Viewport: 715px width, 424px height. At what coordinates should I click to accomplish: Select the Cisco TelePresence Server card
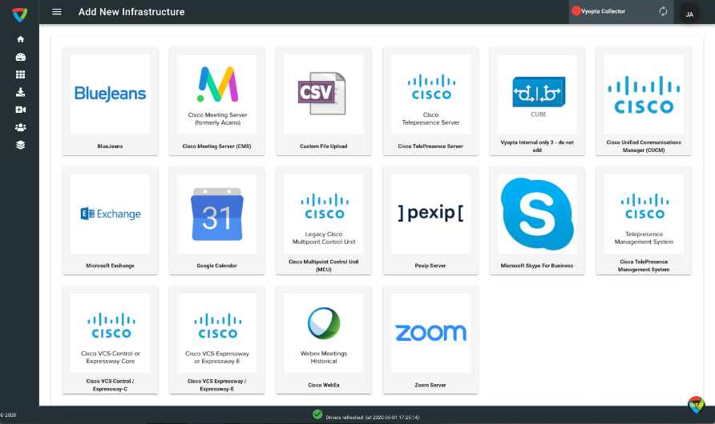pyautogui.click(x=430, y=102)
